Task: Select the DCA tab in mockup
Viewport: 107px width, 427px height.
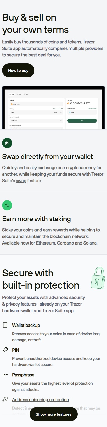Action: click(26, 94)
